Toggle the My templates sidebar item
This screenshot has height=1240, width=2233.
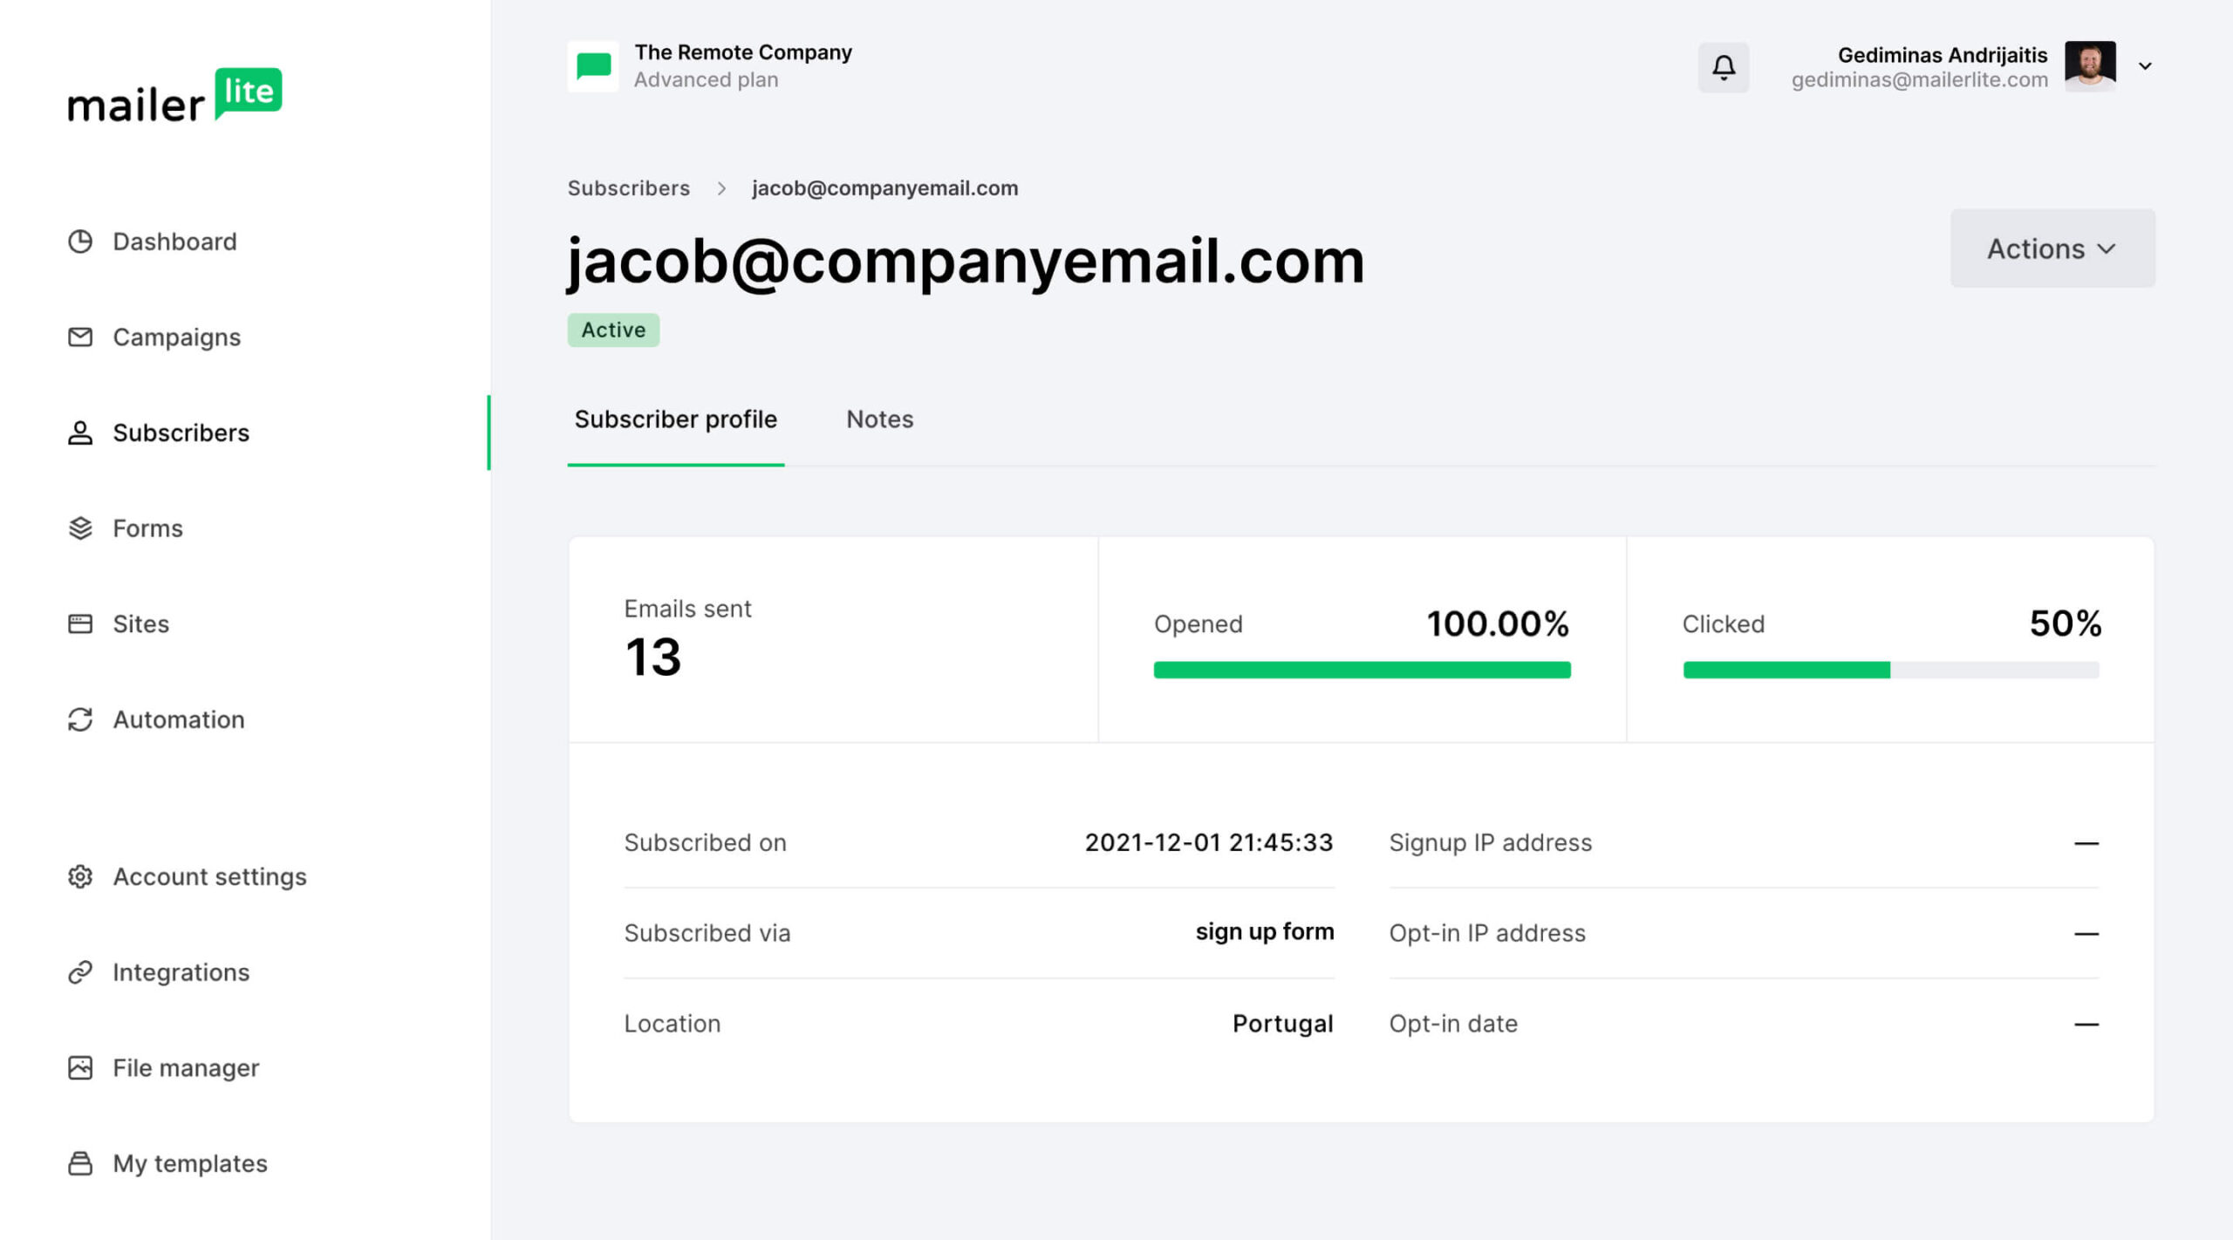point(189,1162)
